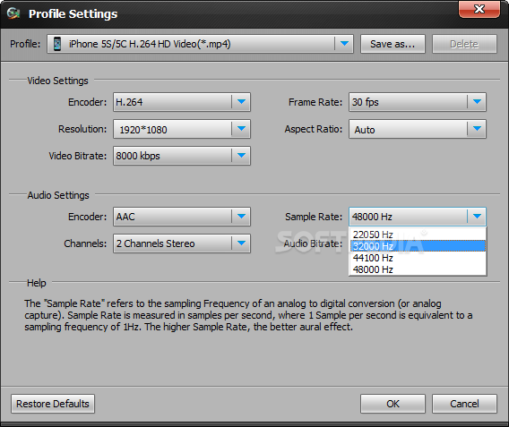Click the Sample Rate help description text
Image resolution: width=509 pixels, height=427 pixels.
tap(248, 315)
